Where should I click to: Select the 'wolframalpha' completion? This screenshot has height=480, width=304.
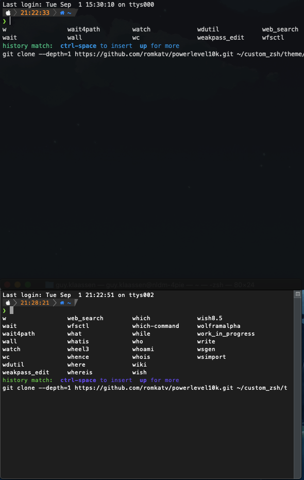click(218, 326)
